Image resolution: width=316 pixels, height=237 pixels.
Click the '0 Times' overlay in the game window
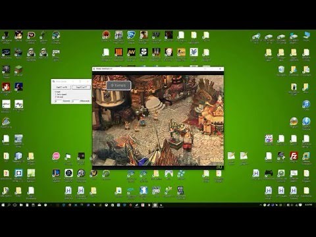point(118,86)
